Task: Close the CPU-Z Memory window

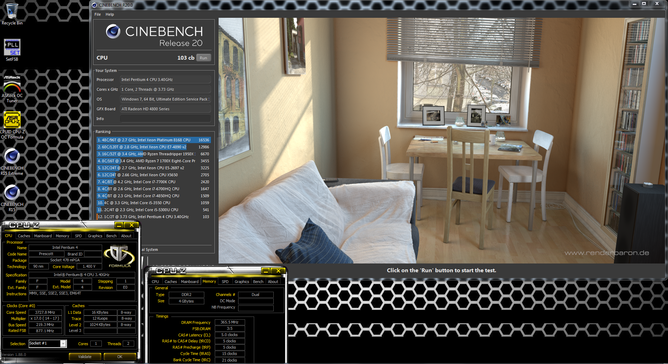Action: point(279,271)
